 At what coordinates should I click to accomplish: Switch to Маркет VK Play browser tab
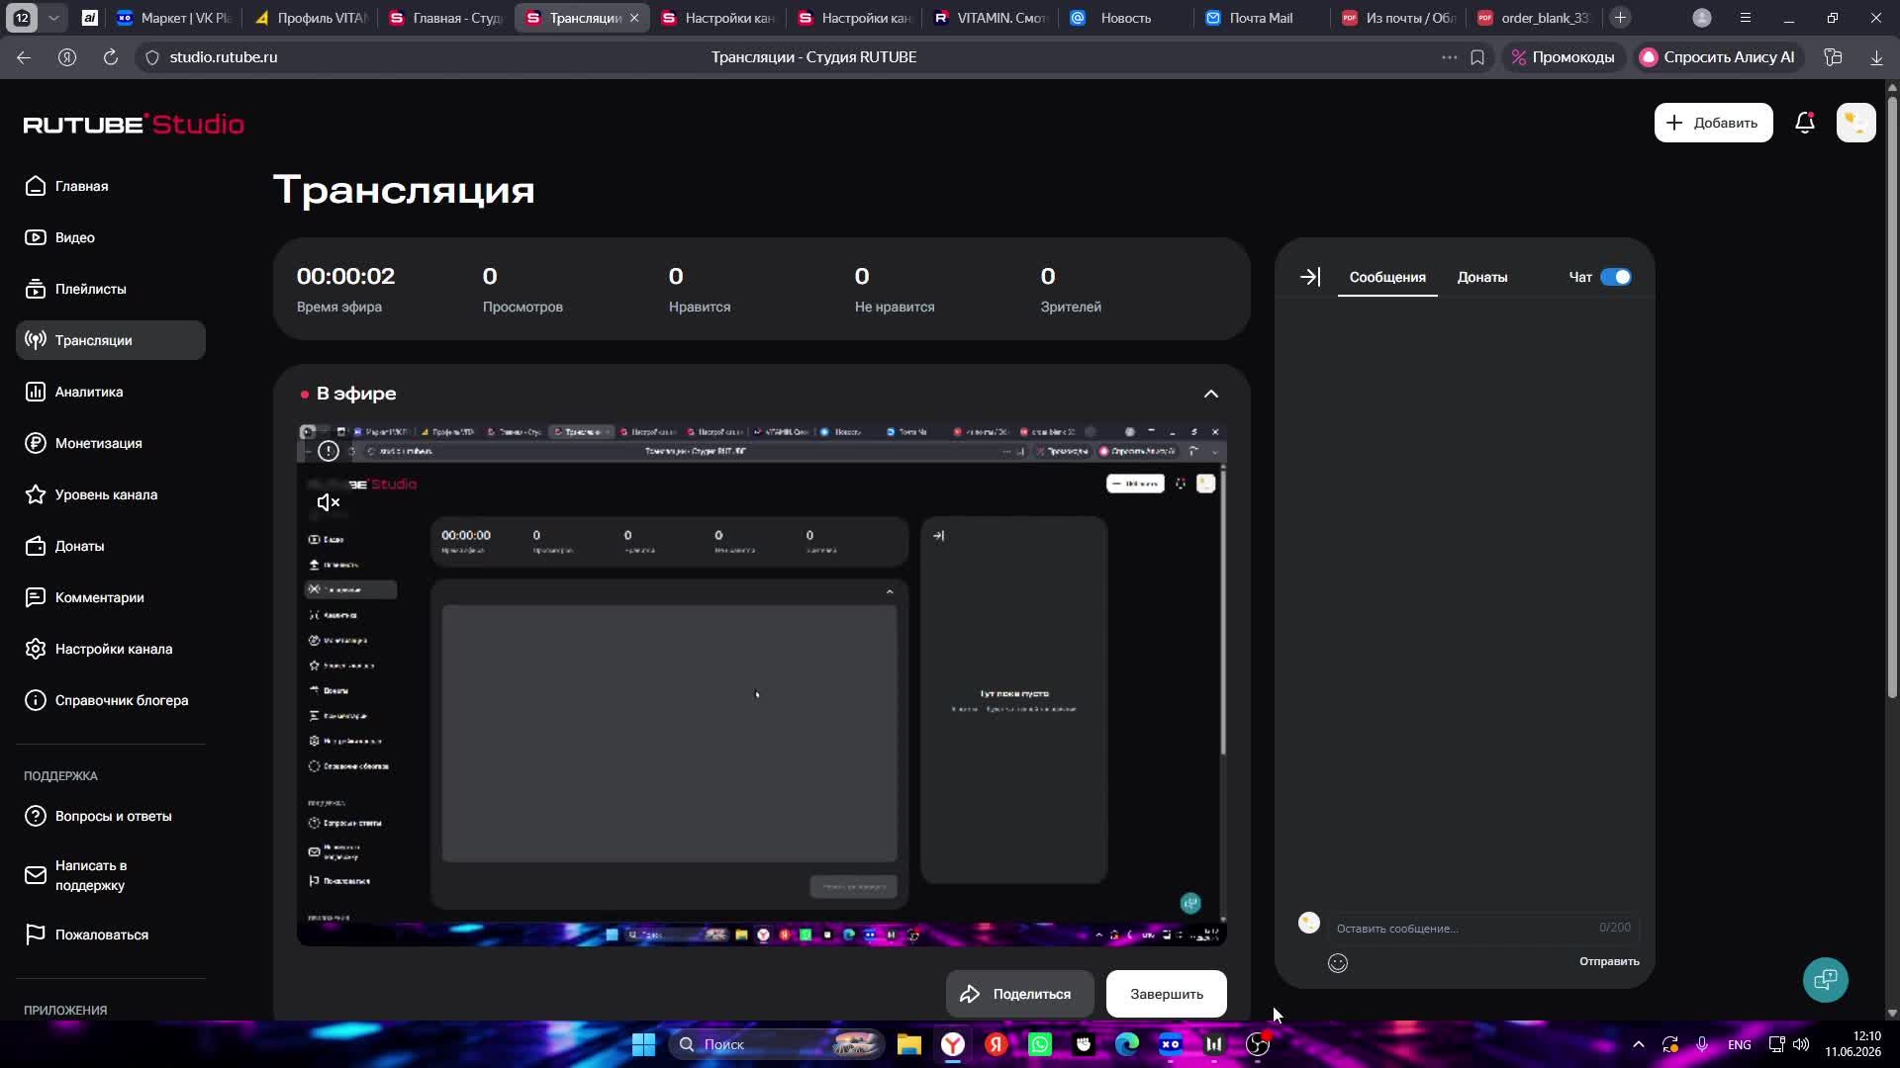pos(173,18)
